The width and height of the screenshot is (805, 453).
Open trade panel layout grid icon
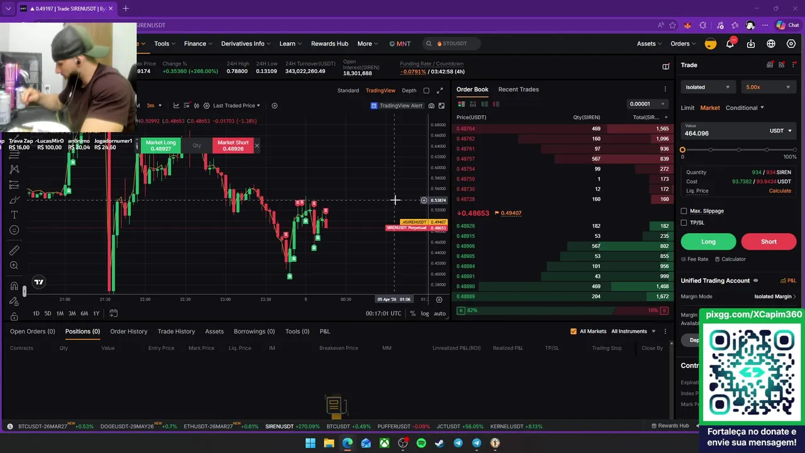[x=782, y=65]
